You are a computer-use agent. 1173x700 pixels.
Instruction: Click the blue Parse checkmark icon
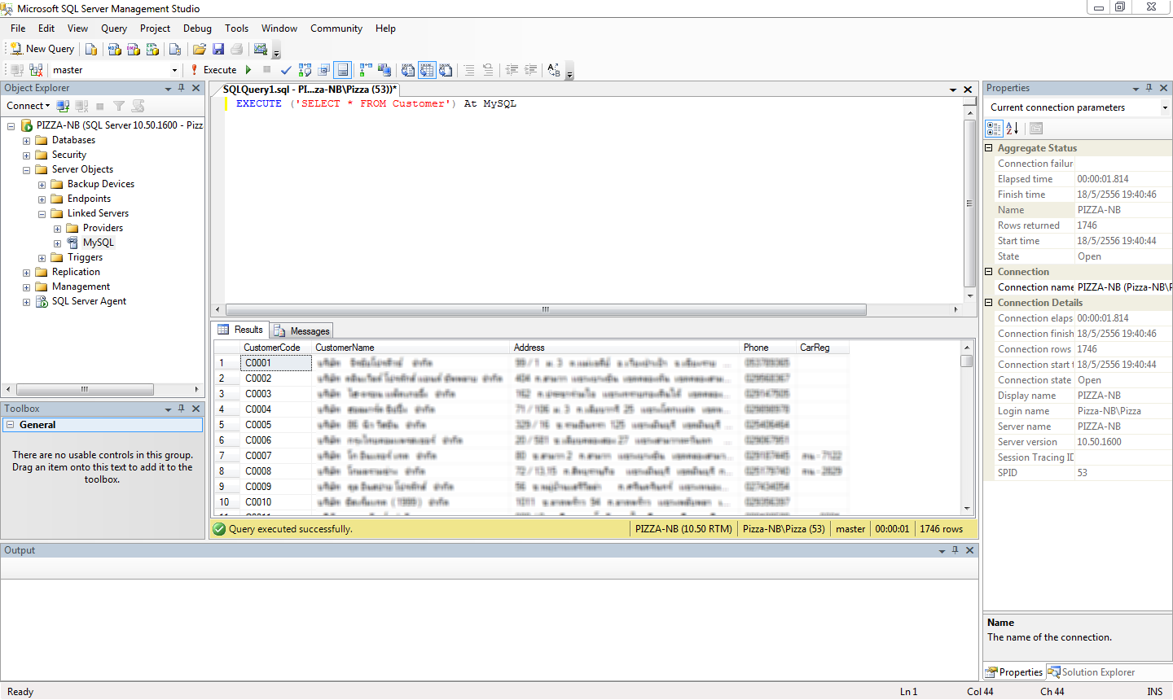point(286,70)
